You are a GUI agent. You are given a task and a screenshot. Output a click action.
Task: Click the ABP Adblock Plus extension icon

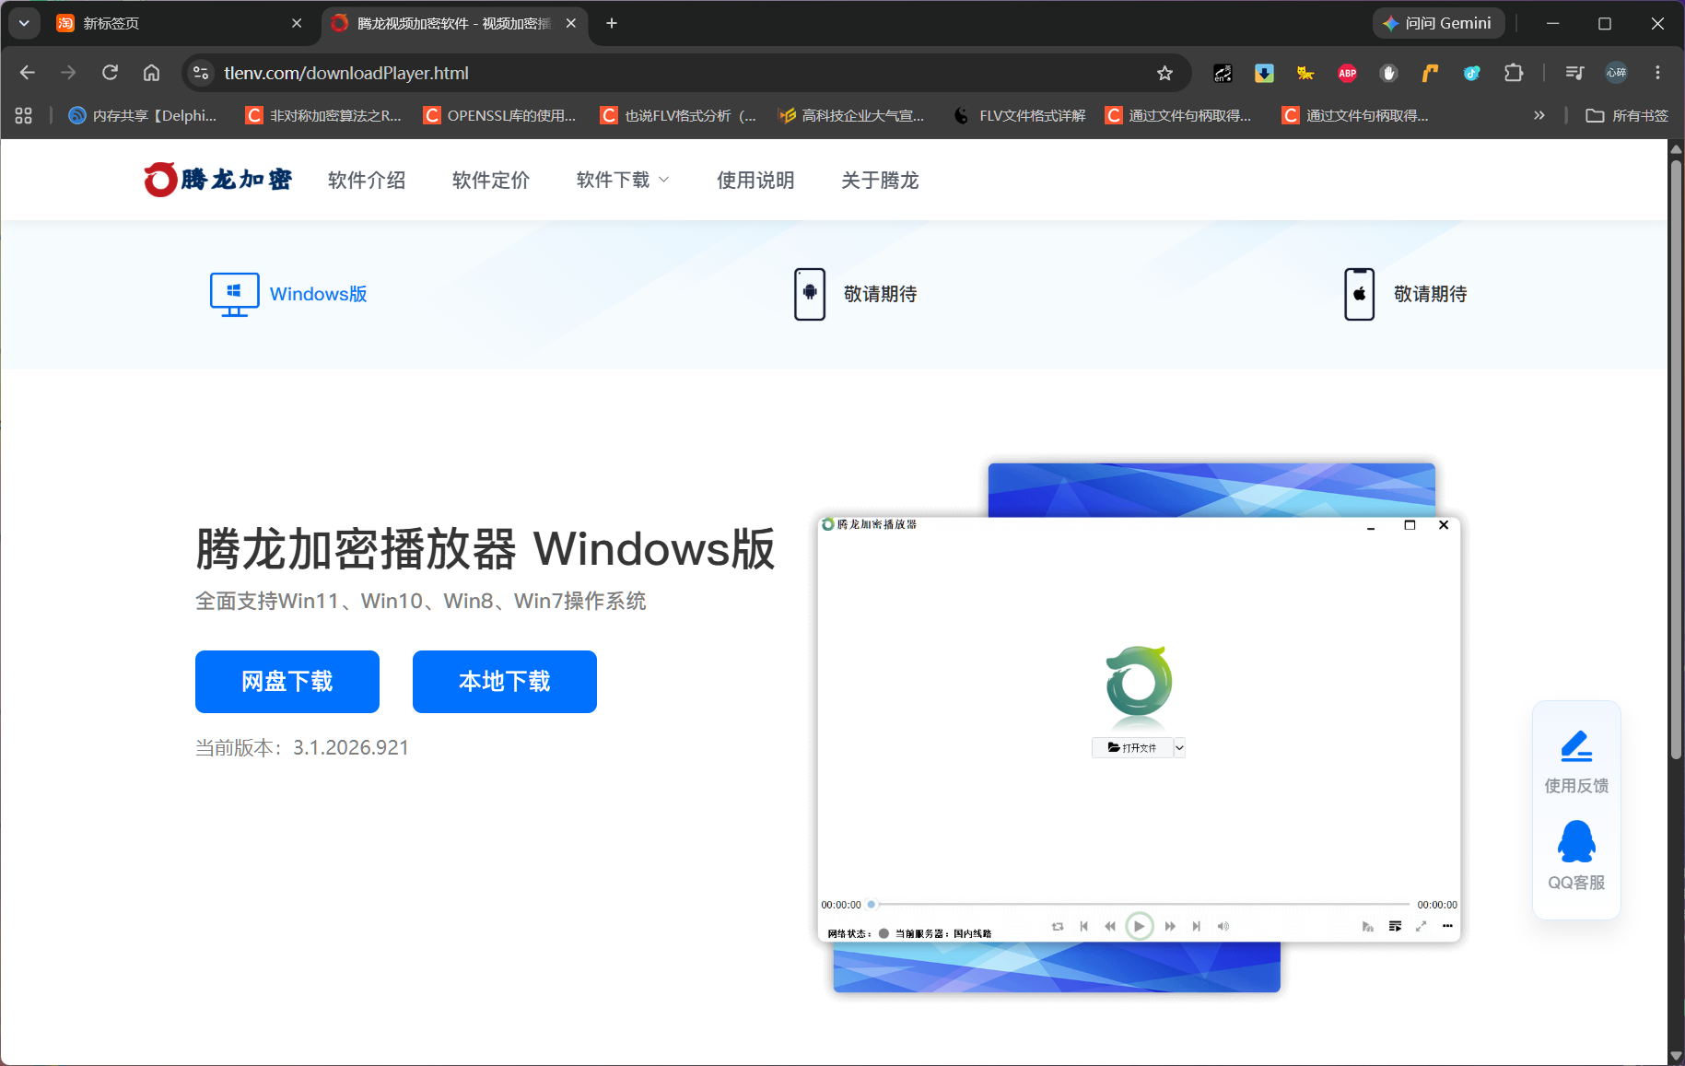[1347, 73]
